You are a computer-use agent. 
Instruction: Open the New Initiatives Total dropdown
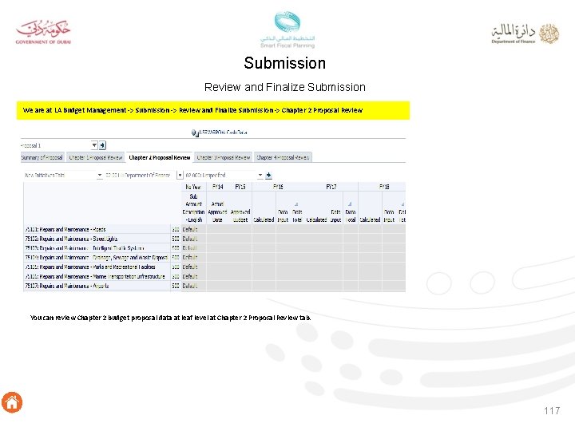coord(99,175)
